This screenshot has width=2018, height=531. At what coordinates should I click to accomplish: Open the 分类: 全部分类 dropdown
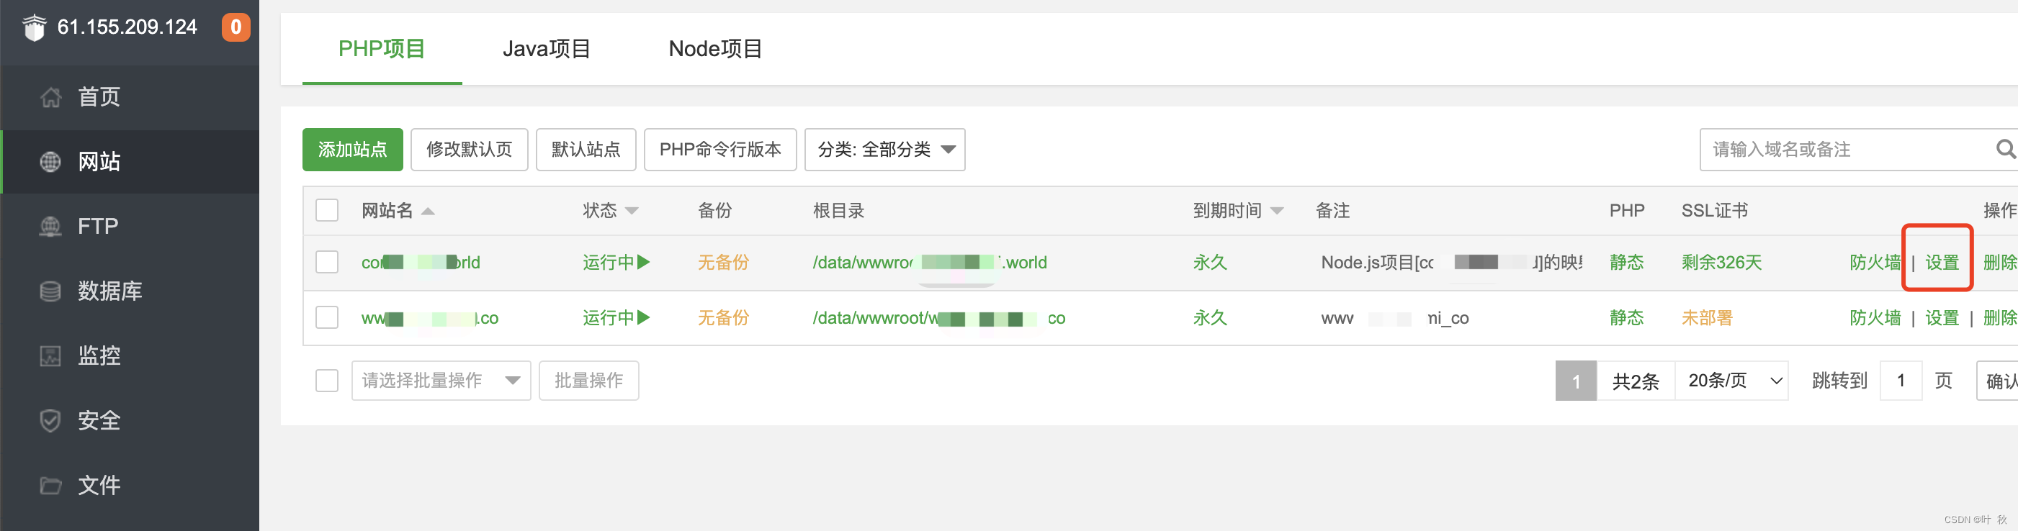(884, 149)
